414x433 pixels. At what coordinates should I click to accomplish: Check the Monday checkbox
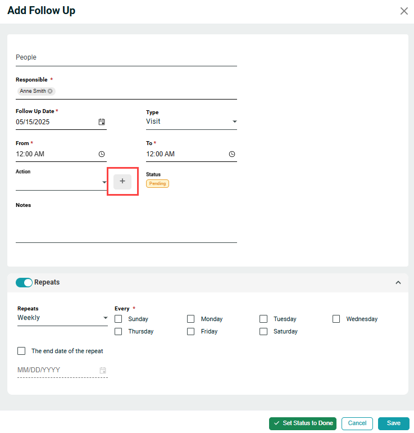click(x=191, y=319)
